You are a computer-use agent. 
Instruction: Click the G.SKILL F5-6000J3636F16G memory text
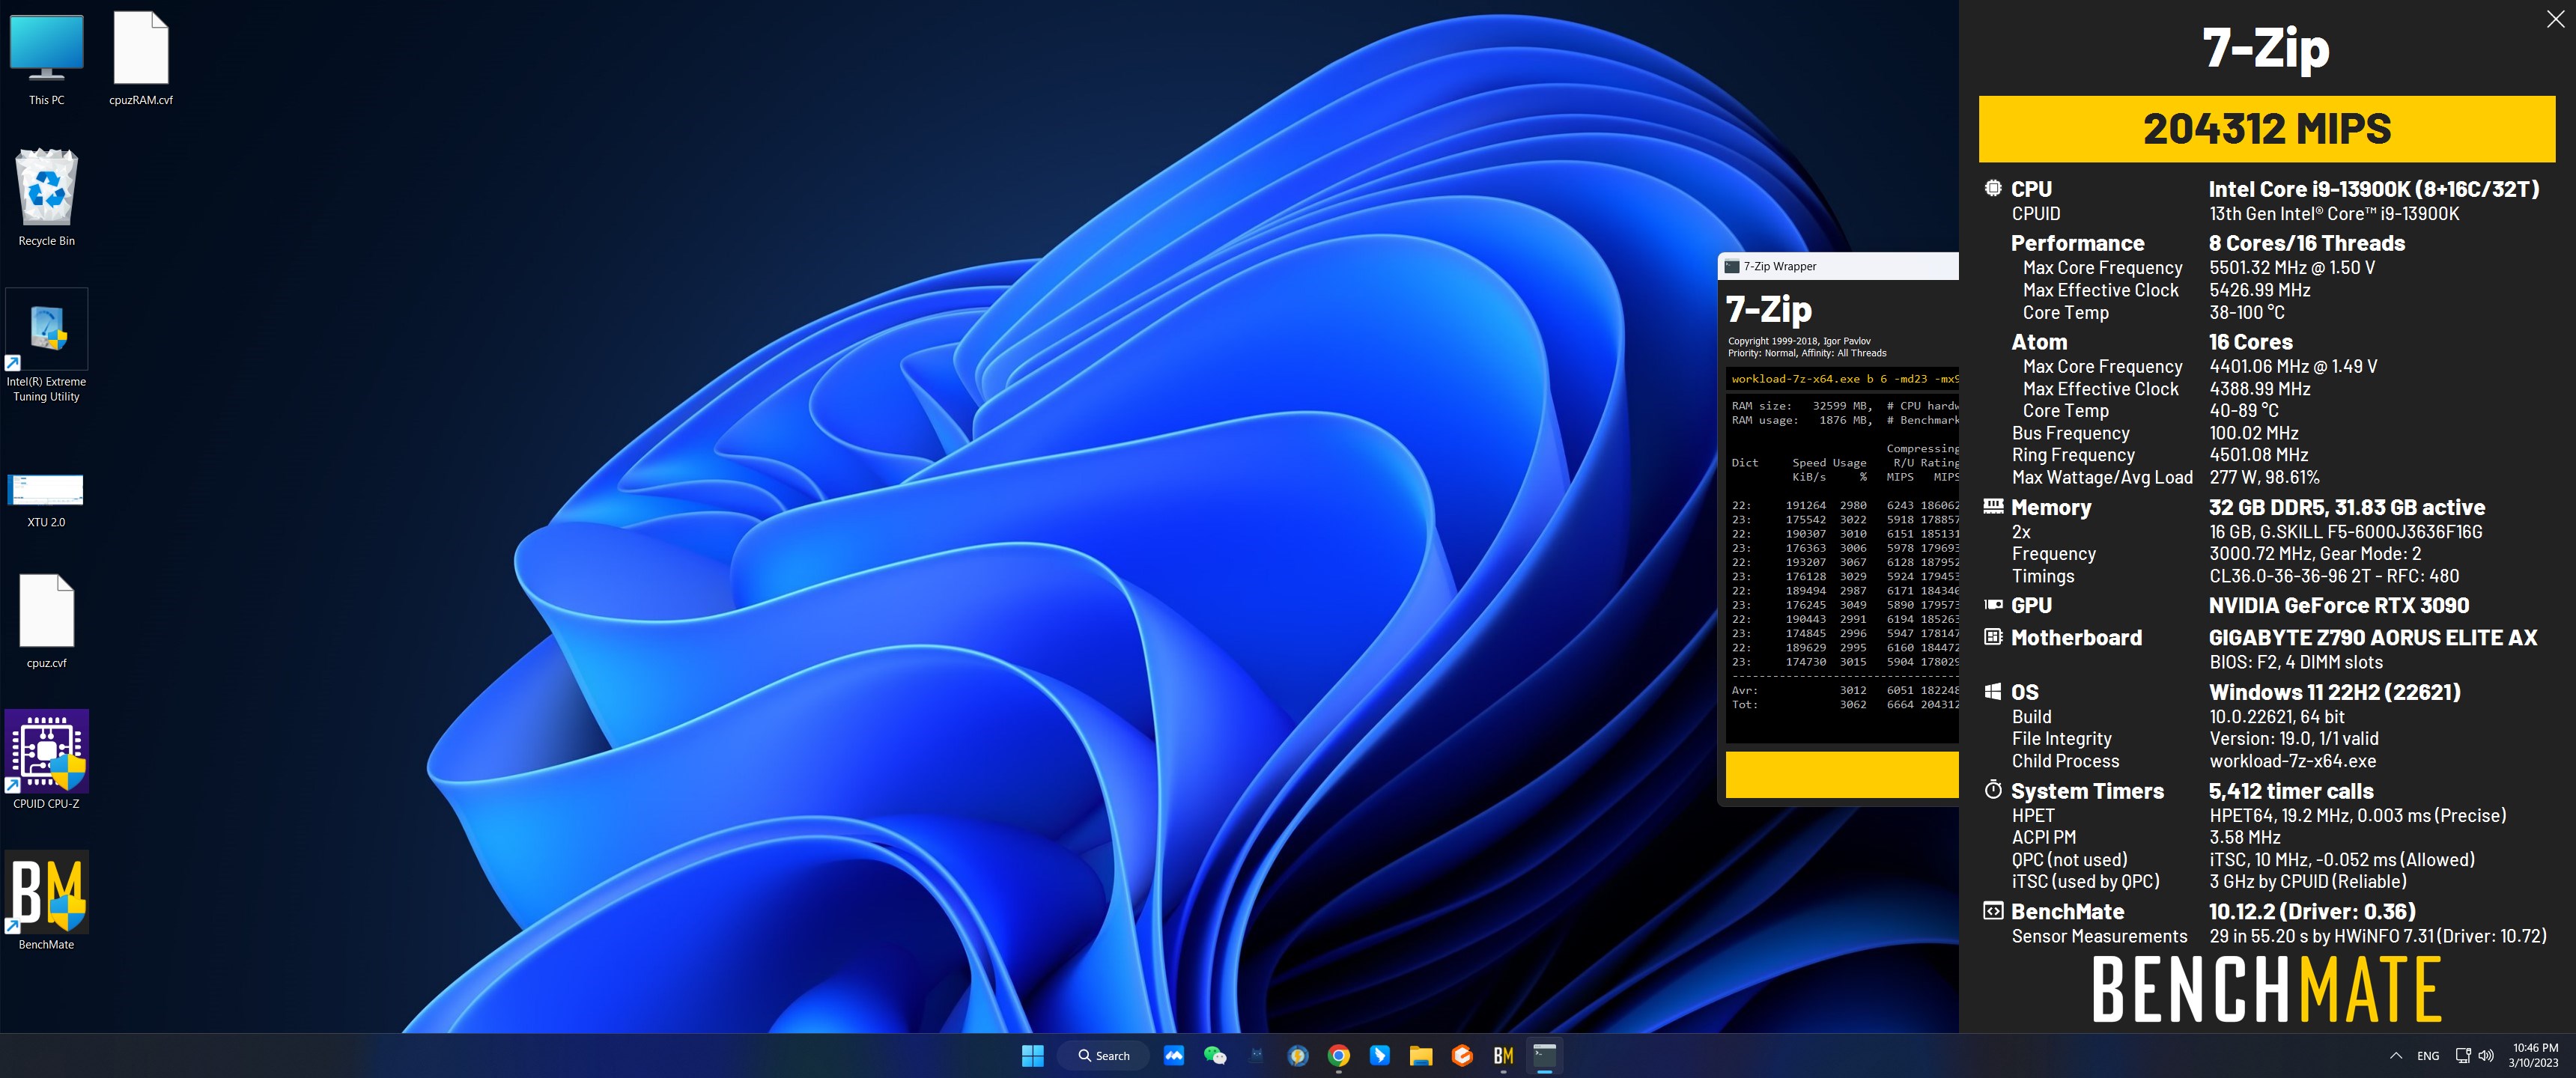pos(2346,532)
